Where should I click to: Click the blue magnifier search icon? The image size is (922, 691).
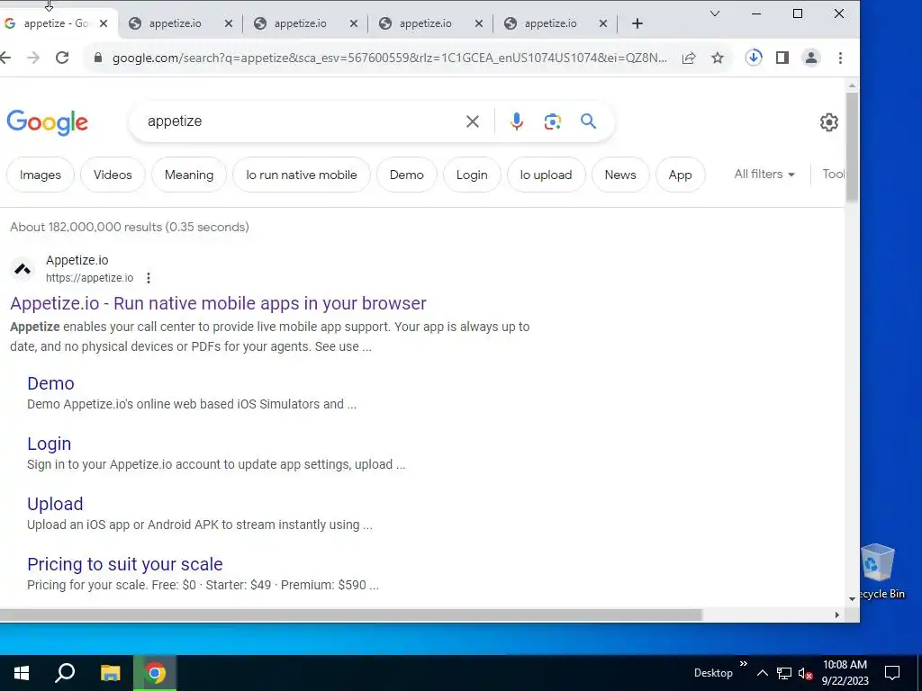[588, 121]
